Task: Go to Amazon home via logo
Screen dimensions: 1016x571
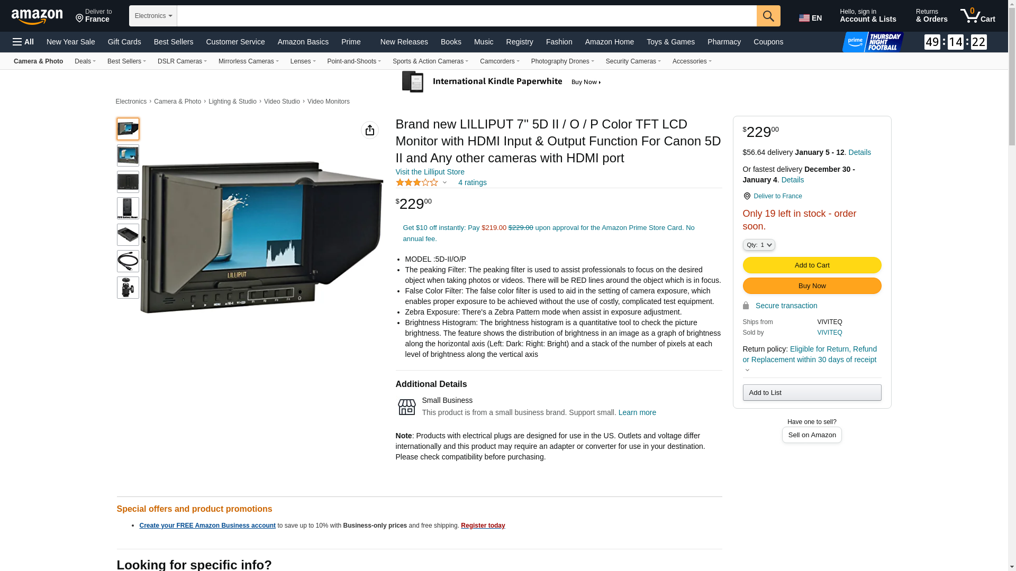Action: tap(37, 16)
